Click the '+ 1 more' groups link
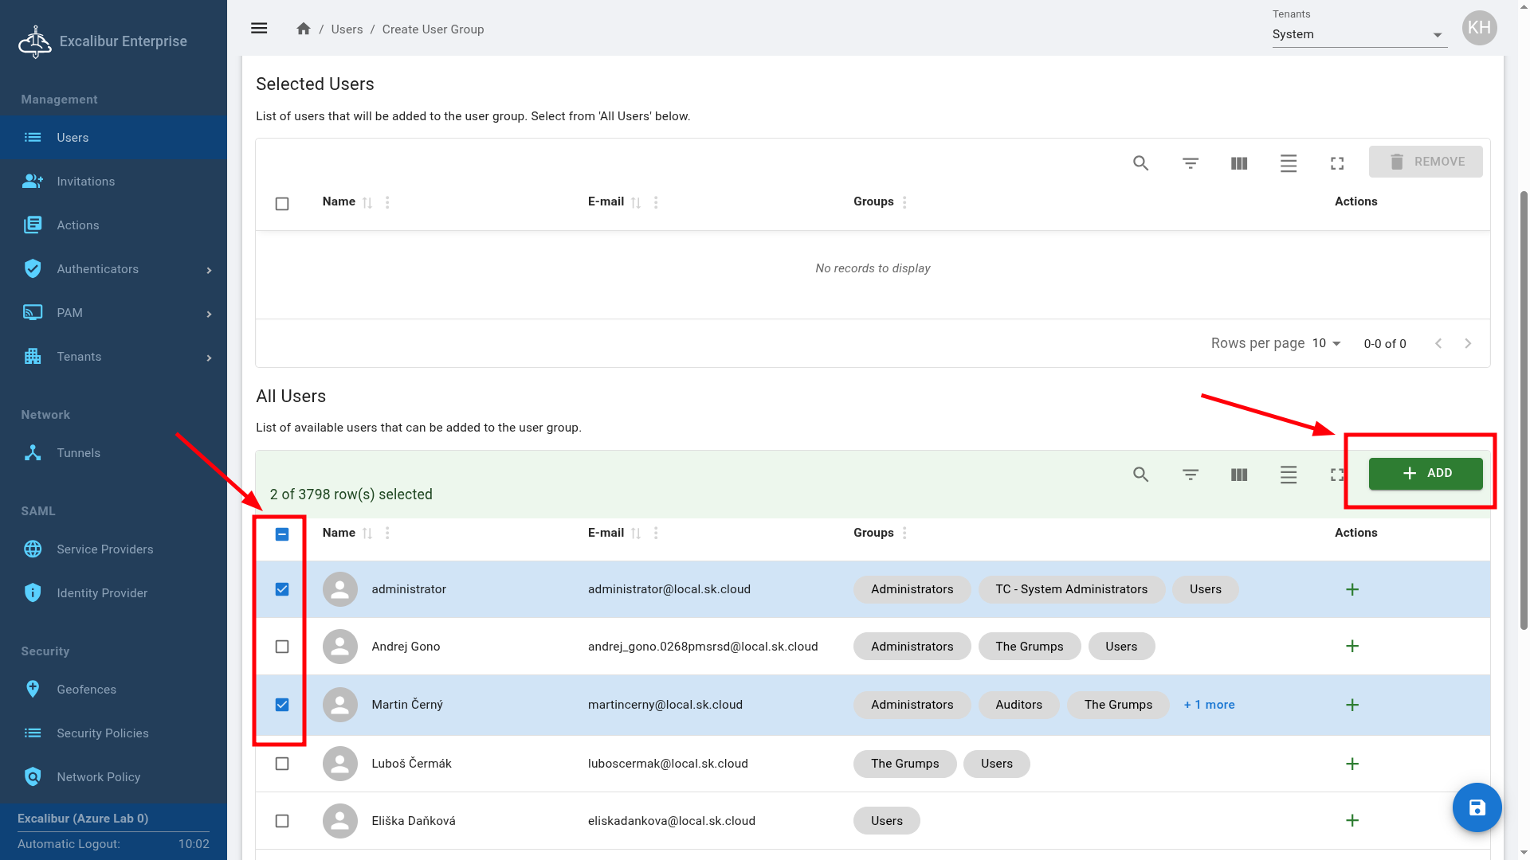Screen dimensions: 1530x860 pyautogui.click(x=1209, y=705)
